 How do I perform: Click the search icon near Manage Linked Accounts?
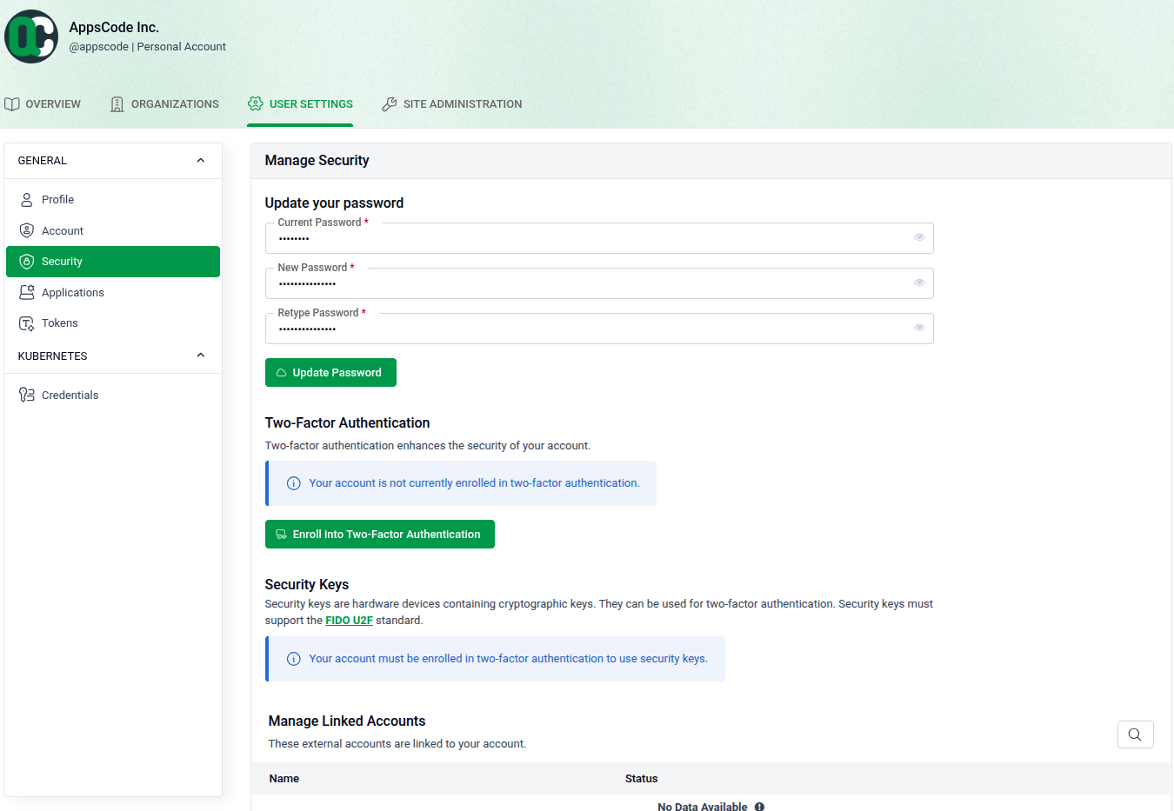pyautogui.click(x=1135, y=734)
